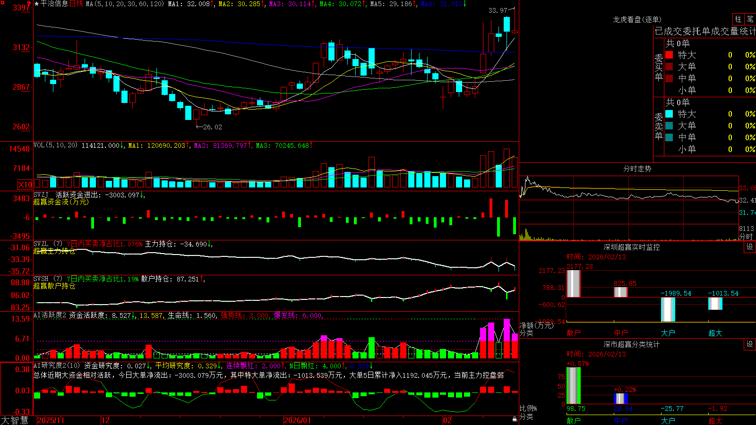This screenshot has height=425, width=756.
Task: Click the 超赢主力持仓 label
Action: [54, 251]
